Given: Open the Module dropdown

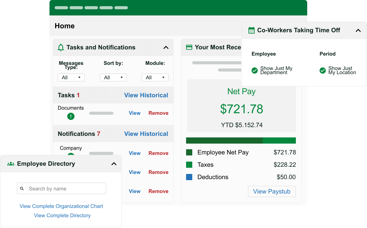Looking at the screenshot, I should (x=155, y=77).
